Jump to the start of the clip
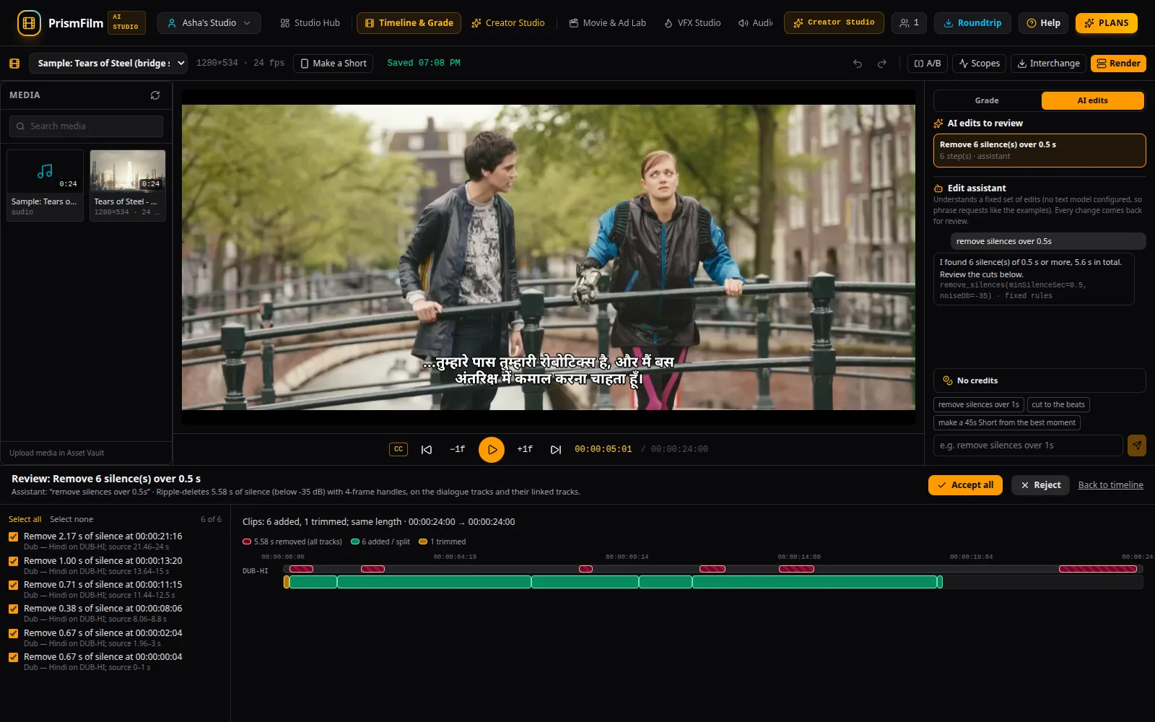 (427, 449)
